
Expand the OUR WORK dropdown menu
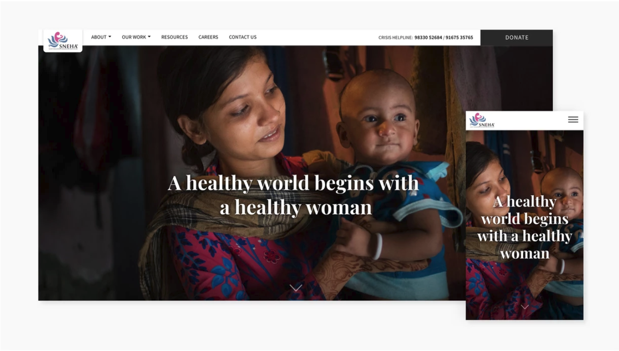[136, 37]
